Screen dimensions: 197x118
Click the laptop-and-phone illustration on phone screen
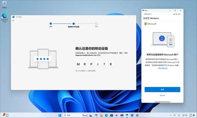pos(163,39)
